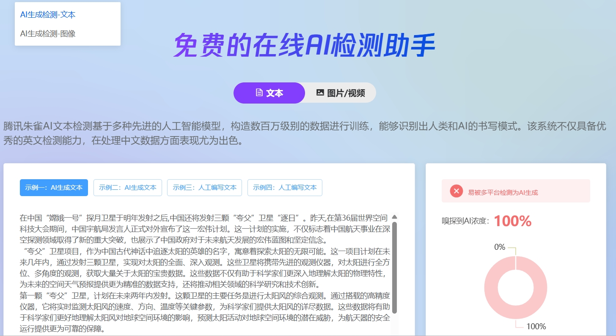This screenshot has height=336, width=616.
Task: Select AI生成检测-文本 menu entry
Action: (x=48, y=15)
